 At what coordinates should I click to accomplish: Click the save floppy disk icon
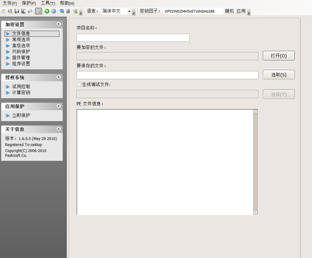click(x=17, y=11)
